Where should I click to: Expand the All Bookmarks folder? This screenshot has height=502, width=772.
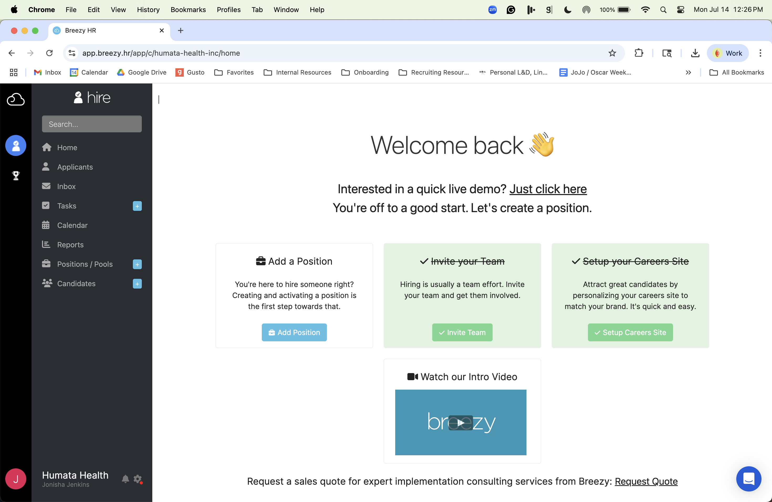737,72
